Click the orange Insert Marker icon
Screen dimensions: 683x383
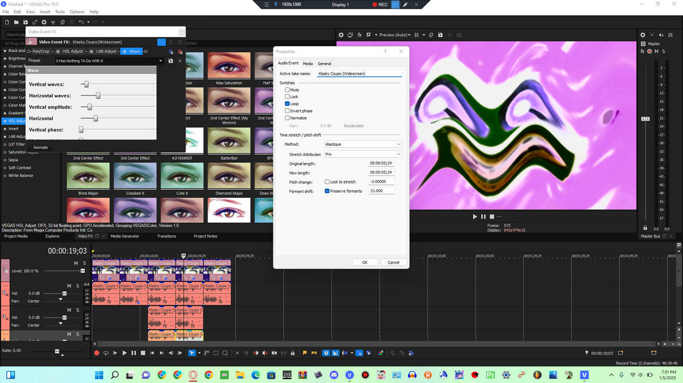304,353
